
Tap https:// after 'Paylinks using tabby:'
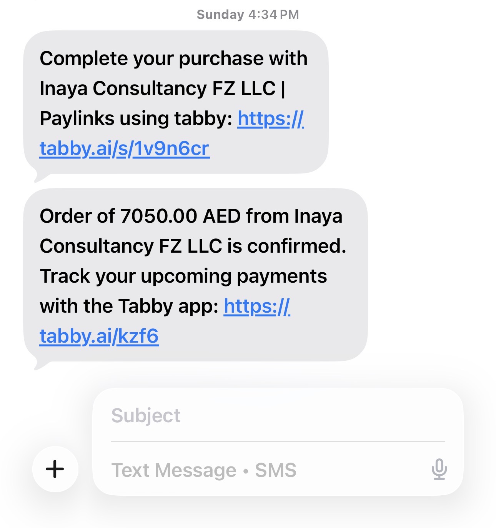[271, 118]
